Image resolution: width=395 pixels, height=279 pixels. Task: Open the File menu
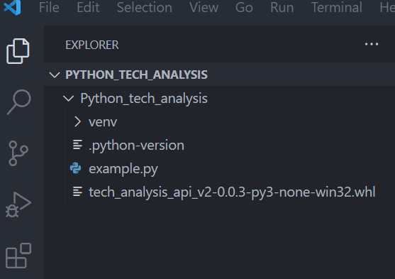pyautogui.click(x=49, y=7)
